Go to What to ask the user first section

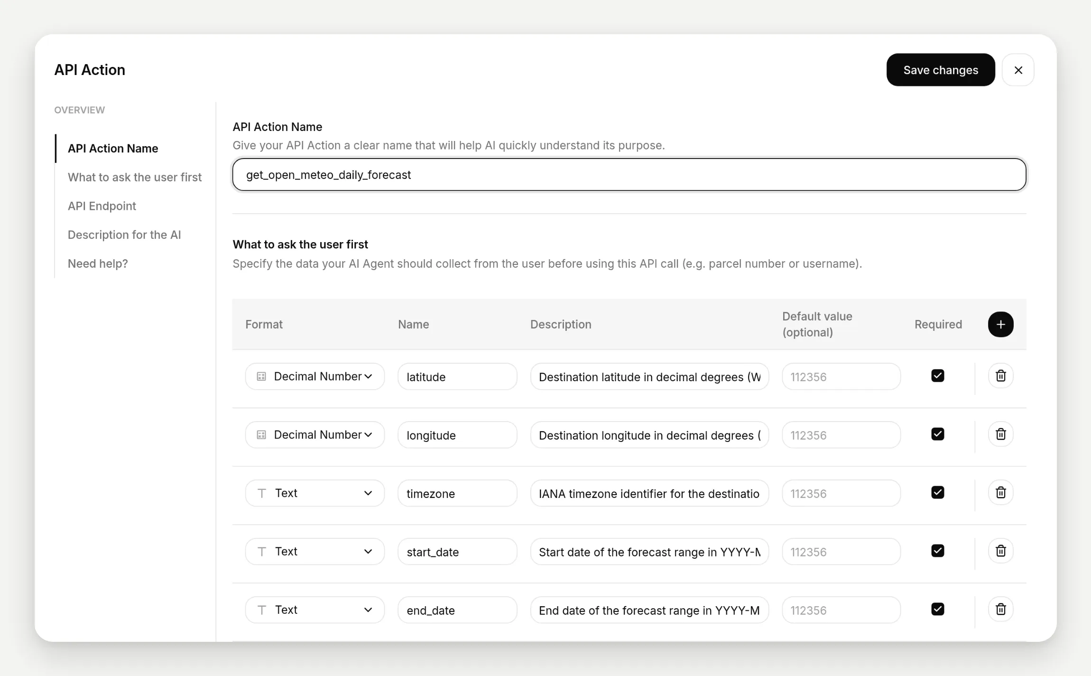click(x=135, y=178)
